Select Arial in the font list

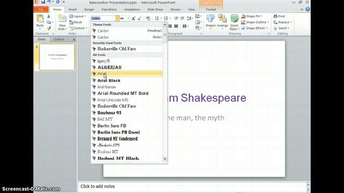127,74
